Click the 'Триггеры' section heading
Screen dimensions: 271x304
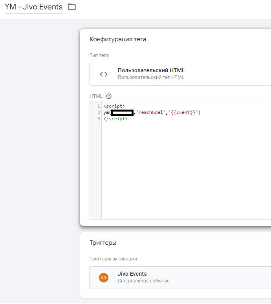pyautogui.click(x=103, y=243)
